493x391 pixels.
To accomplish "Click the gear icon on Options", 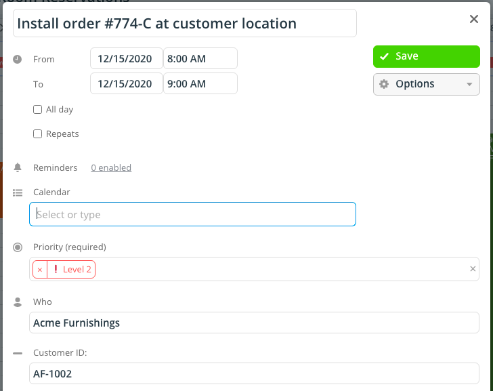I will point(384,84).
